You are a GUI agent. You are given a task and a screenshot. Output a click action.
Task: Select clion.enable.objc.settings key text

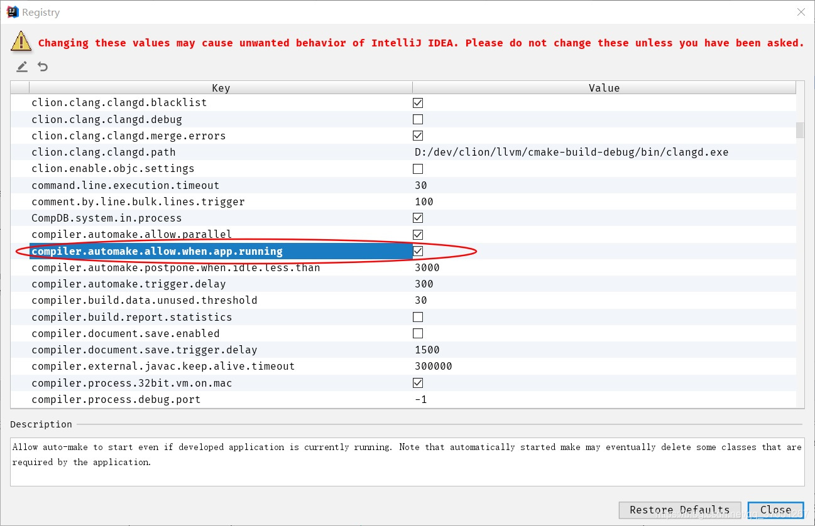tap(113, 169)
